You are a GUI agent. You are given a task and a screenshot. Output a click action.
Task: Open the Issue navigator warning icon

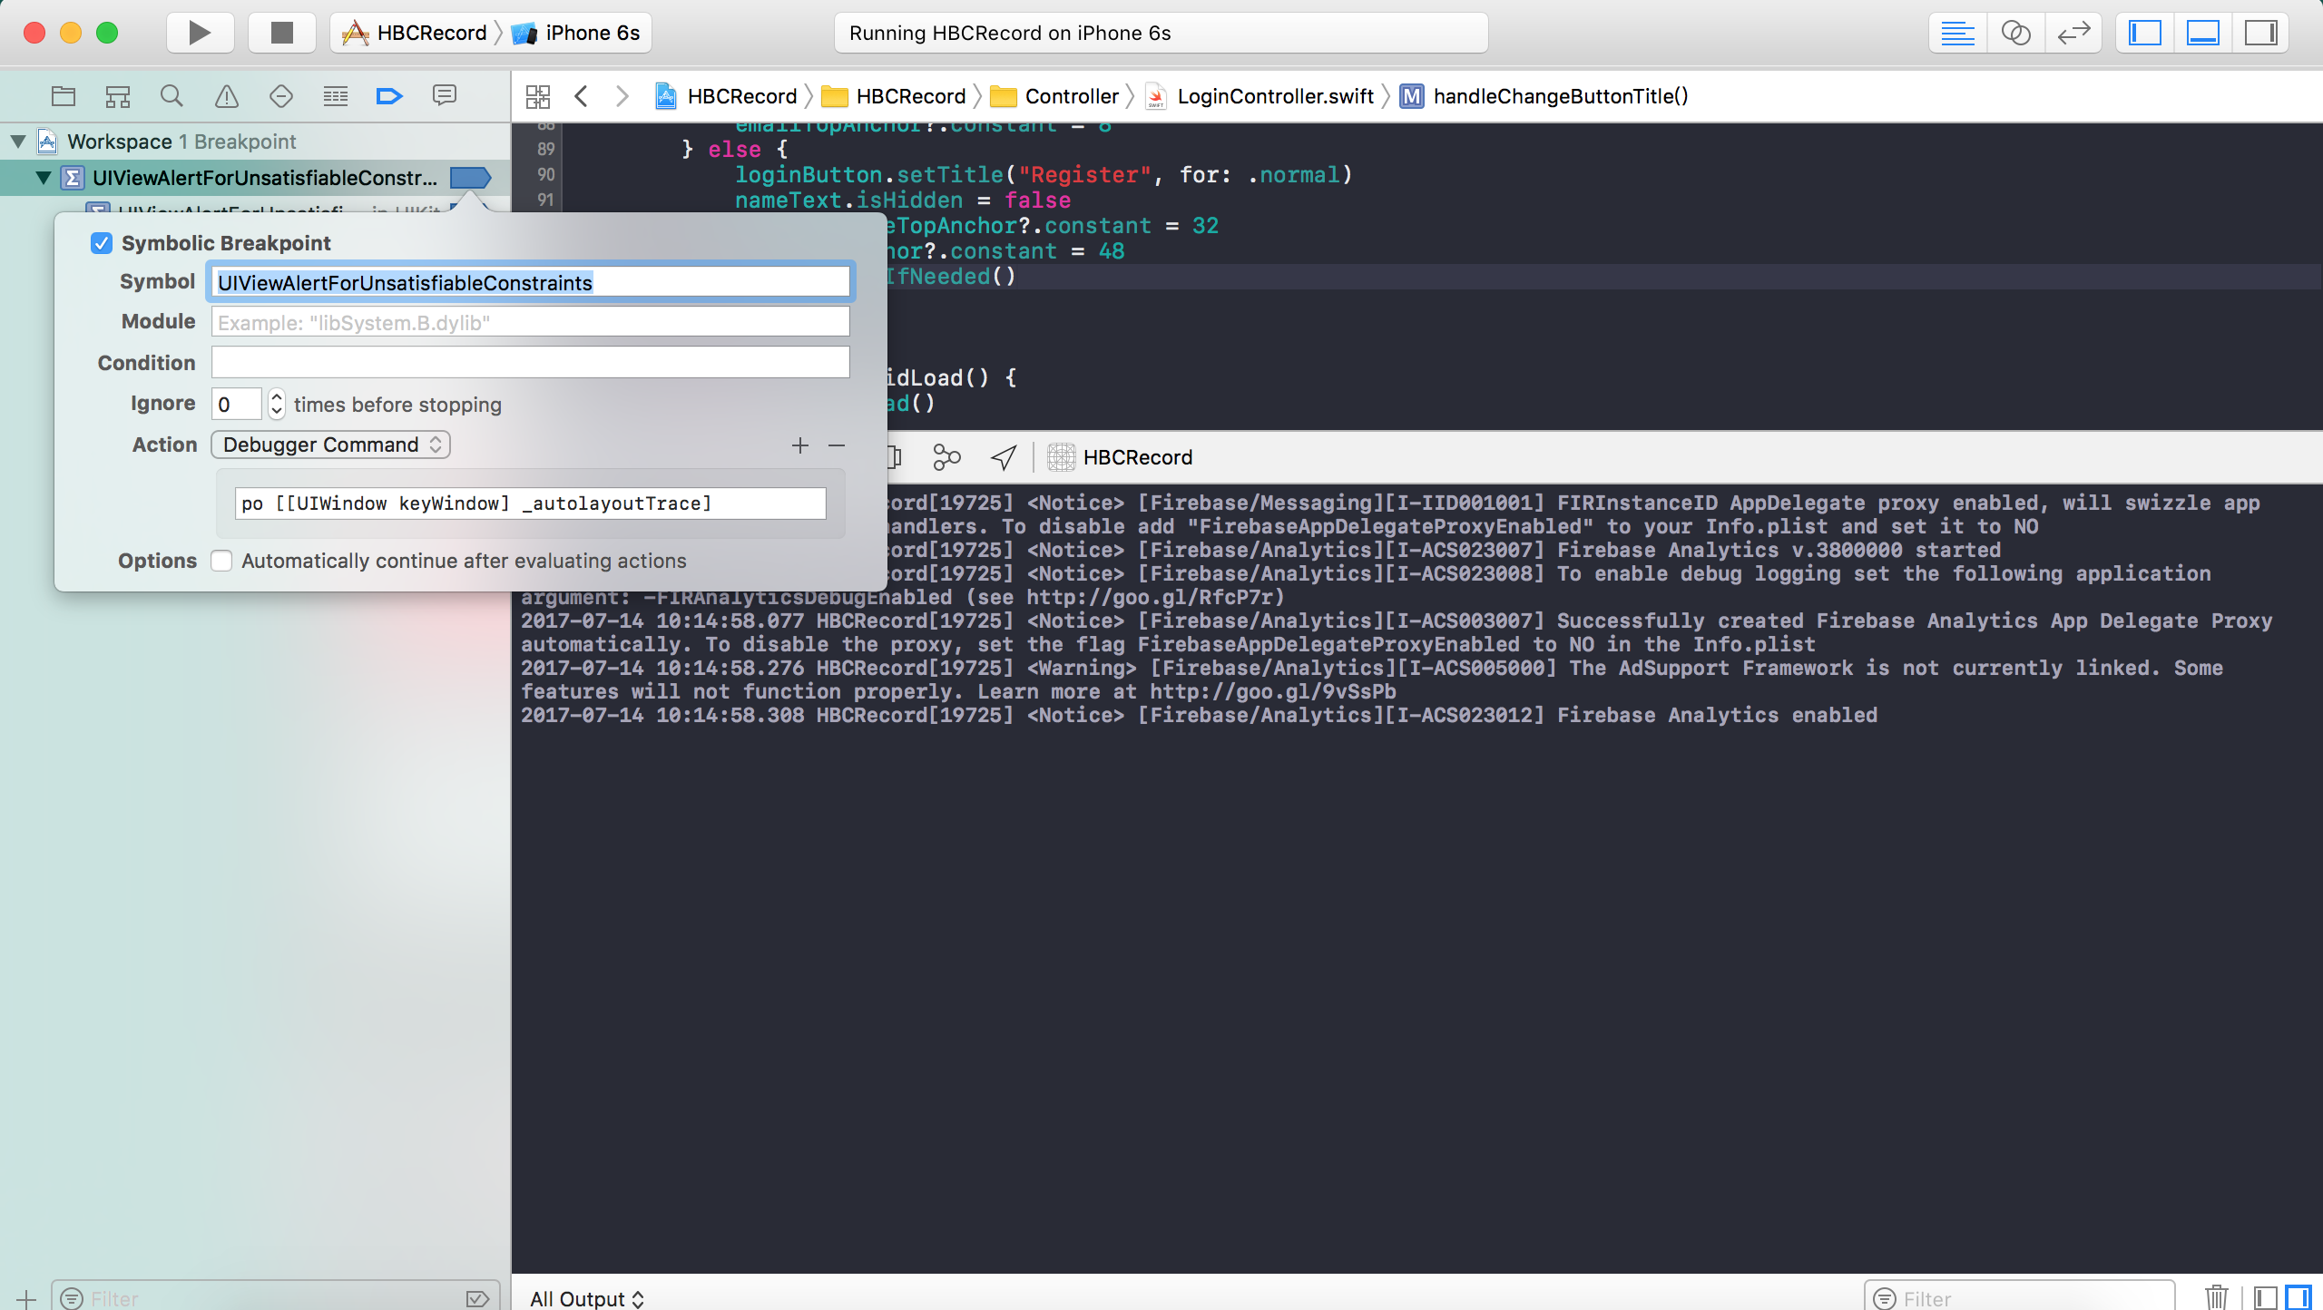pos(226,96)
